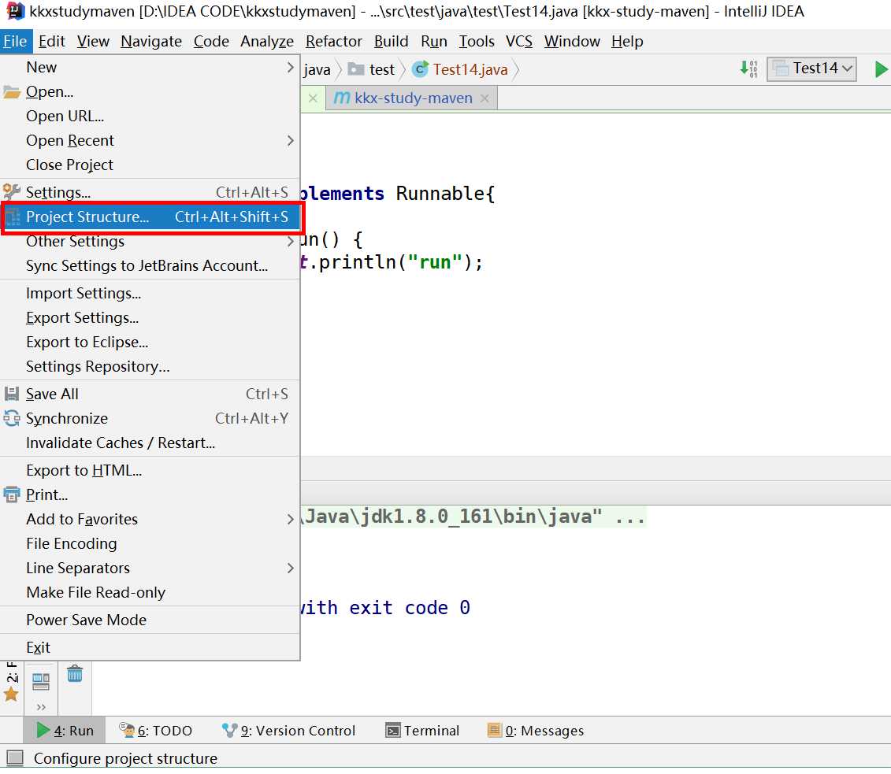Choose Open... with the folder icon
The width and height of the screenshot is (891, 774).
pos(150,91)
